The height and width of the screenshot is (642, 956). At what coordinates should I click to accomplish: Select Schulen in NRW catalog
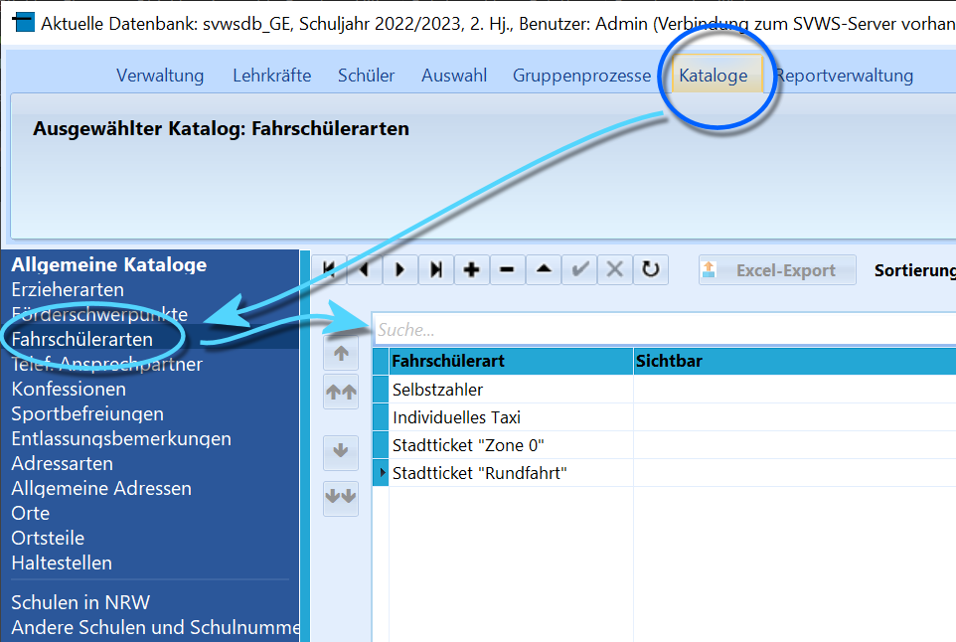pos(80,602)
